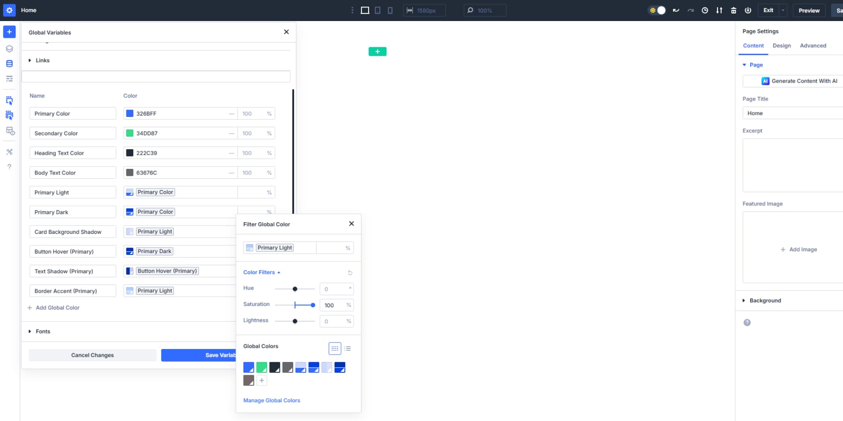Switch to tablet preview mode
This screenshot has height=421, width=843.
(377, 10)
